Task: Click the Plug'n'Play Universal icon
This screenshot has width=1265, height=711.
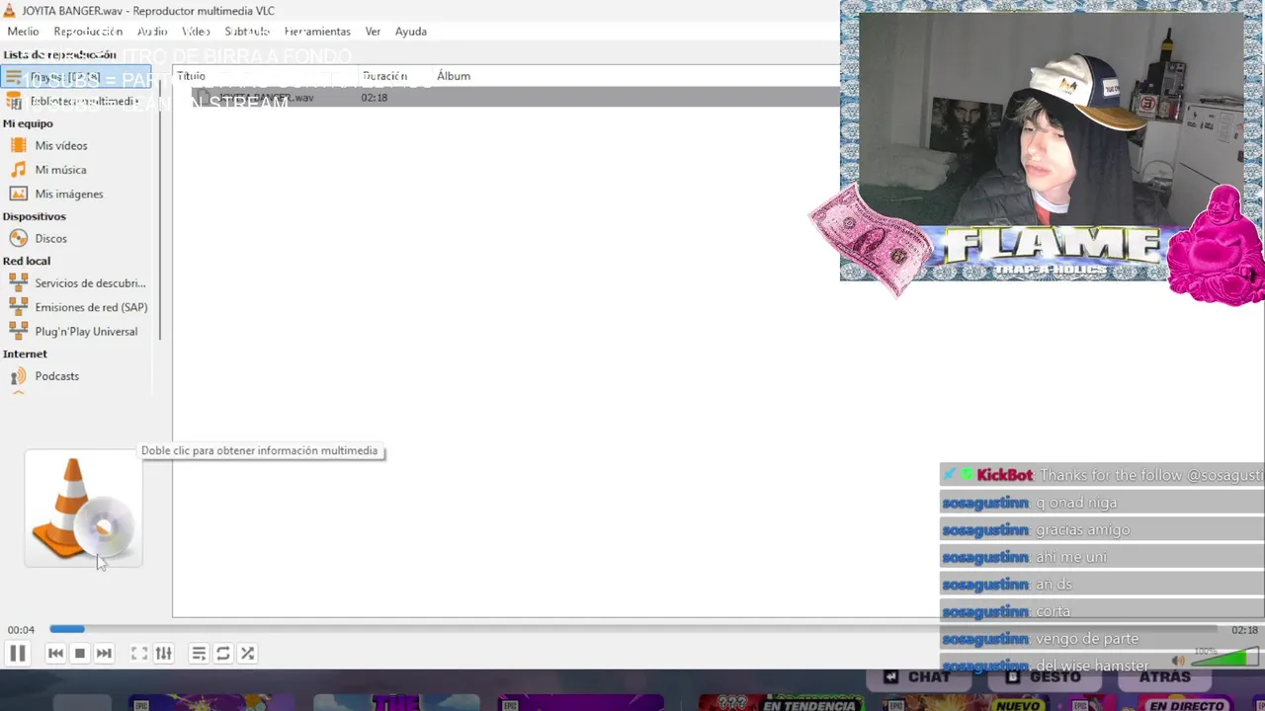Action: click(18, 331)
